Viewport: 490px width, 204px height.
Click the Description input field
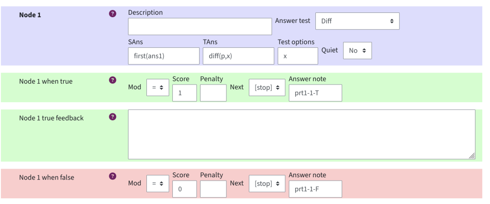200,26
